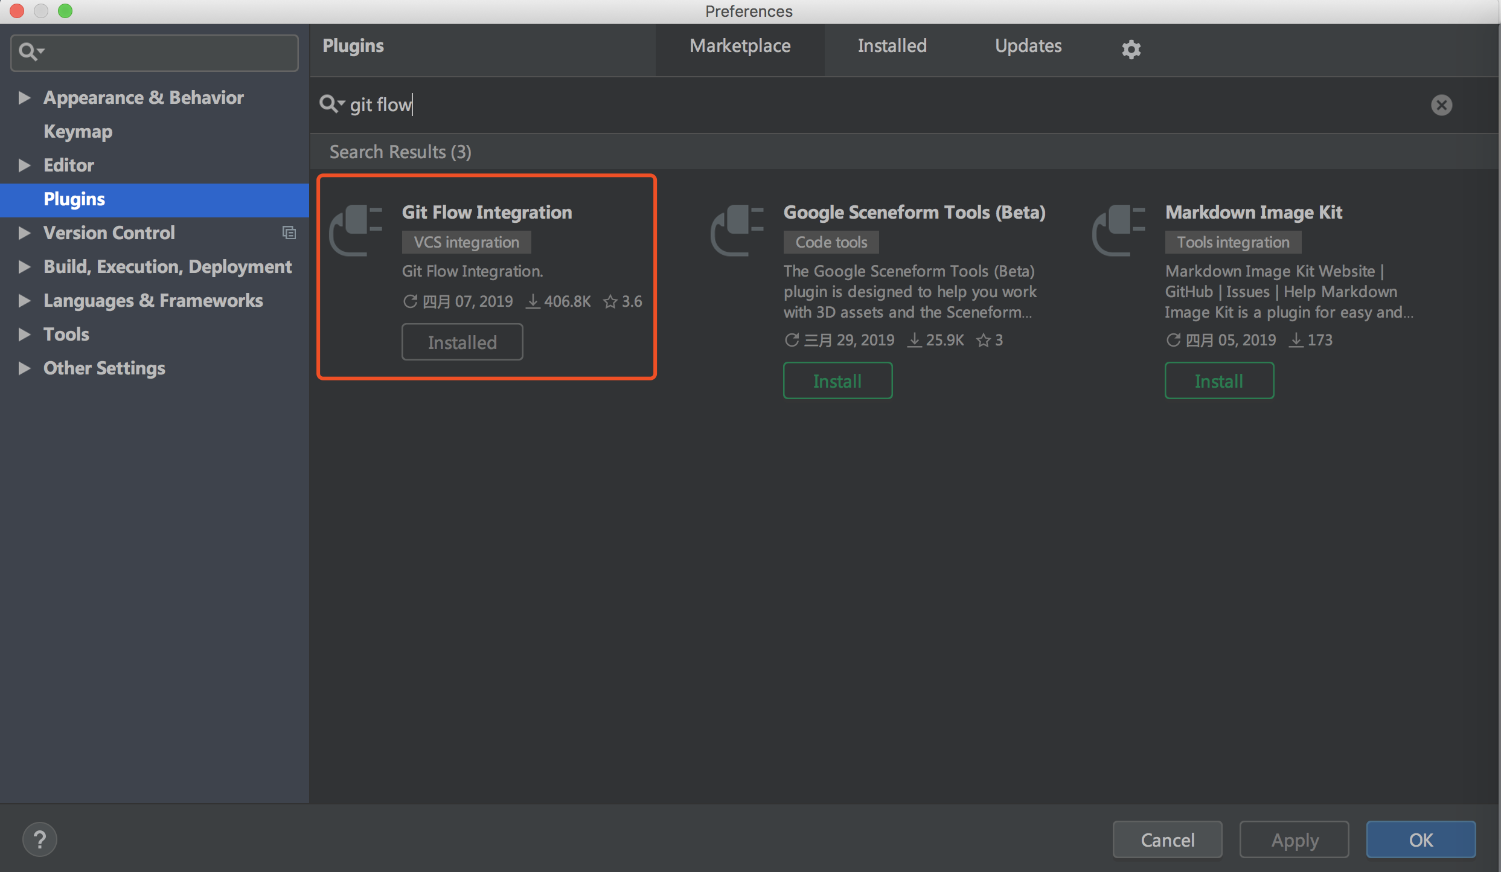Click the VCS integration tag
Image resolution: width=1501 pixels, height=872 pixels.
coord(466,242)
